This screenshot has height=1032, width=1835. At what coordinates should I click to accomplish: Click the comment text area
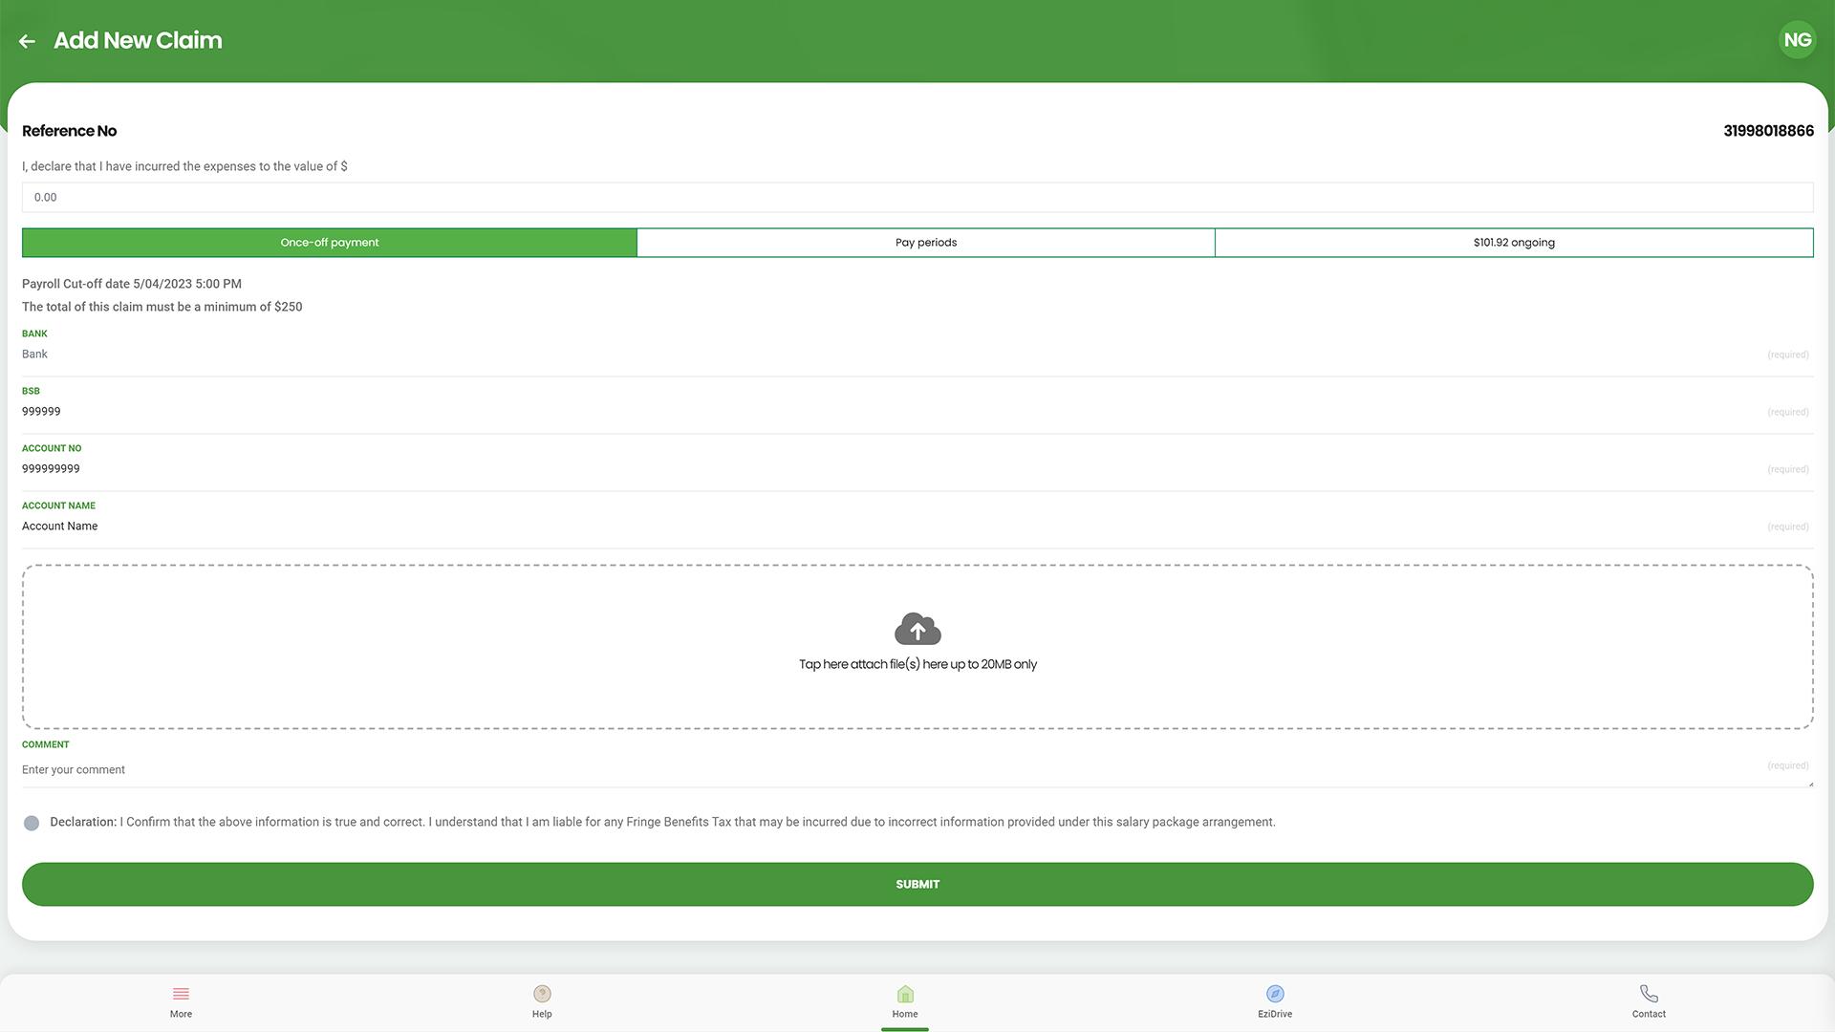click(917, 770)
